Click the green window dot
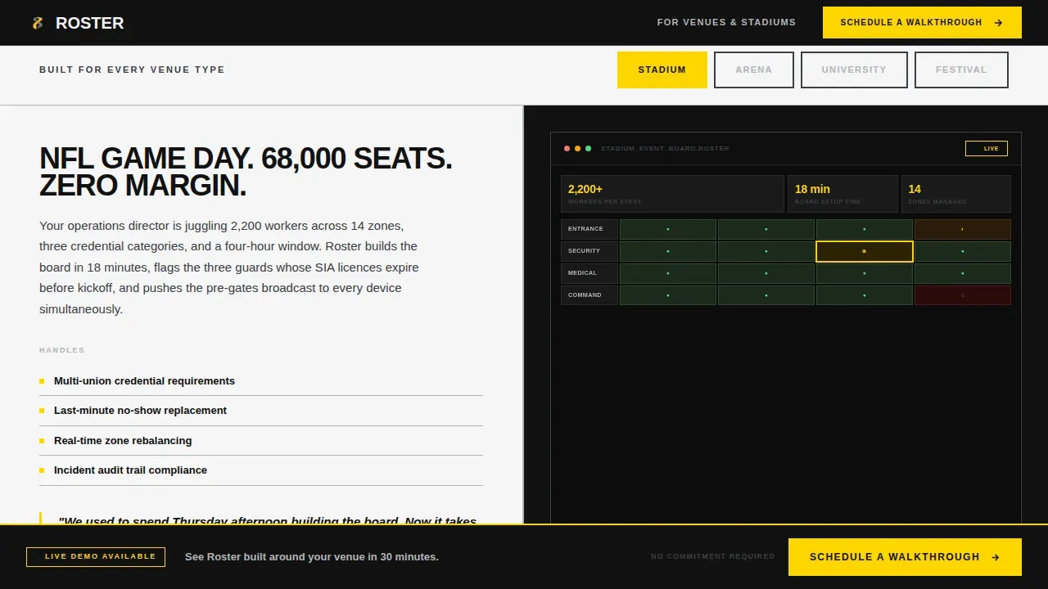The height and width of the screenshot is (589, 1048). pos(588,148)
